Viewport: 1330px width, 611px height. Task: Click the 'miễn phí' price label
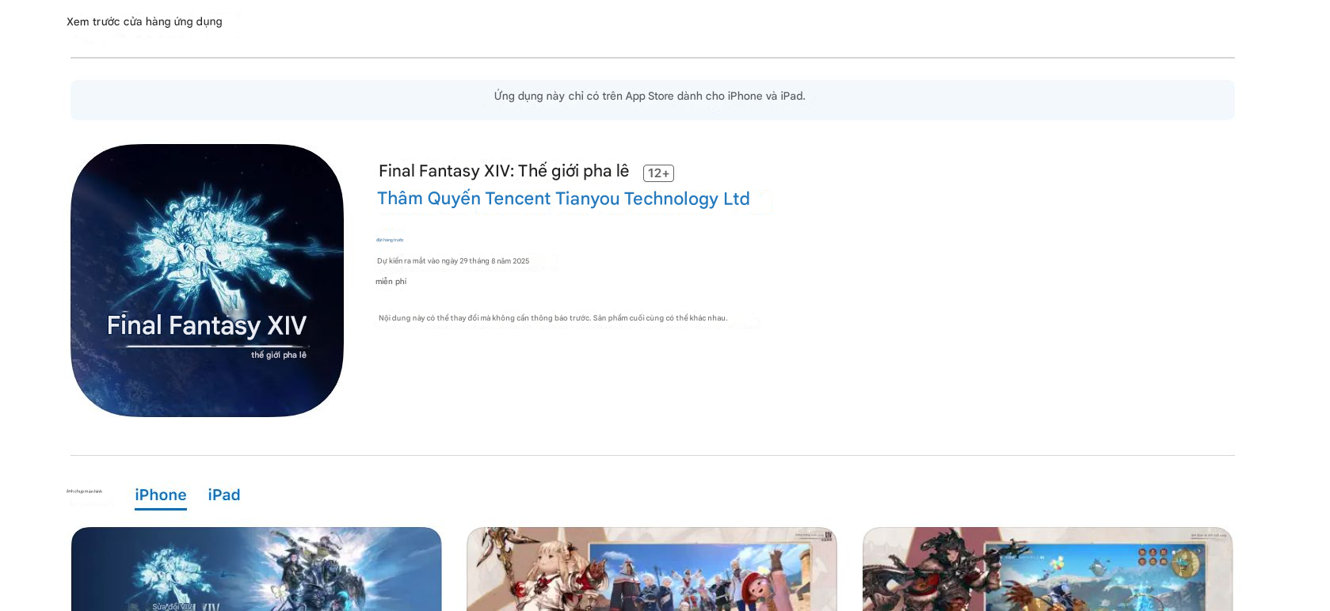(391, 282)
